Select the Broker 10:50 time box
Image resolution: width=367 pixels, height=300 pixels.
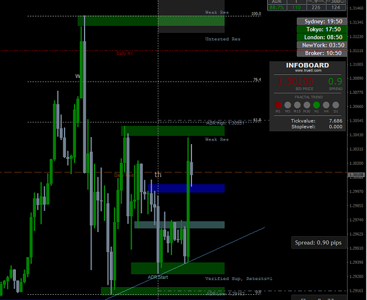[x=322, y=53]
